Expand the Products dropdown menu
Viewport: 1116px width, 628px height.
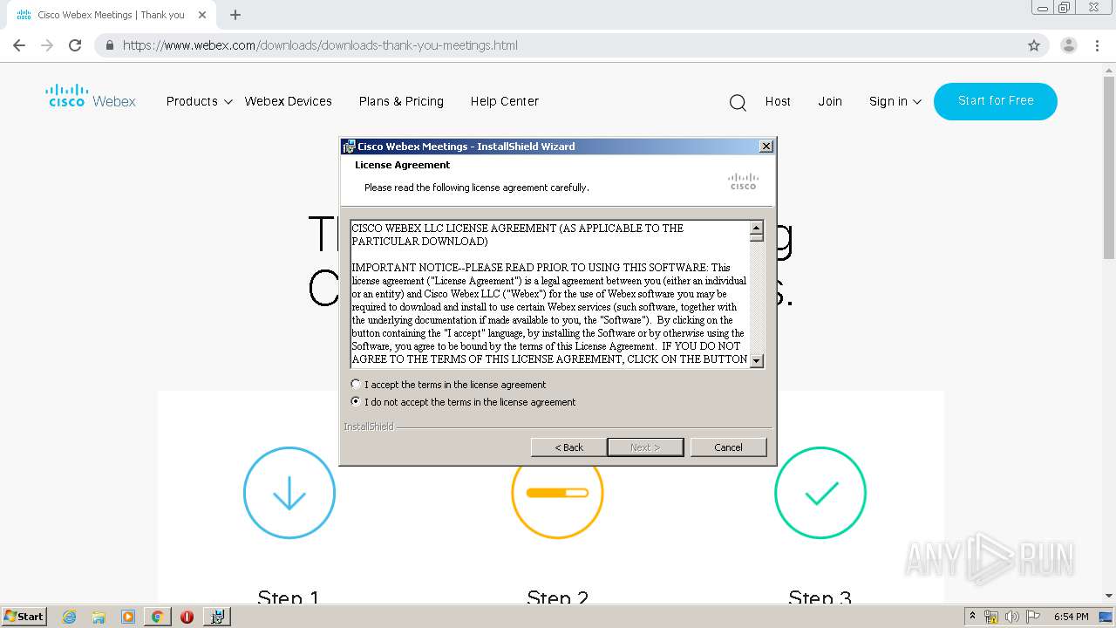click(199, 101)
